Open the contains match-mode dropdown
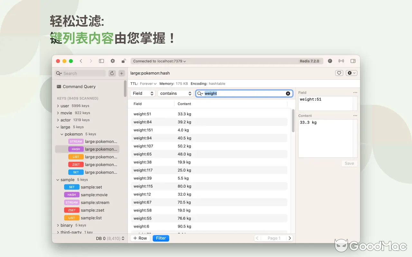 pyautogui.click(x=175, y=93)
